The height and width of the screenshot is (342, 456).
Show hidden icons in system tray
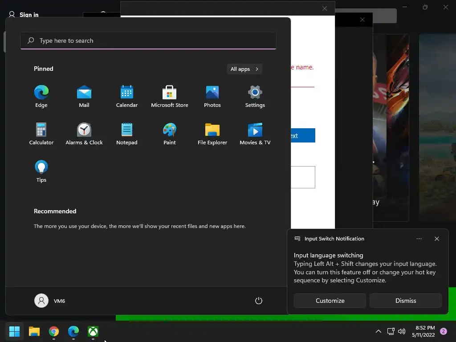tap(379, 331)
